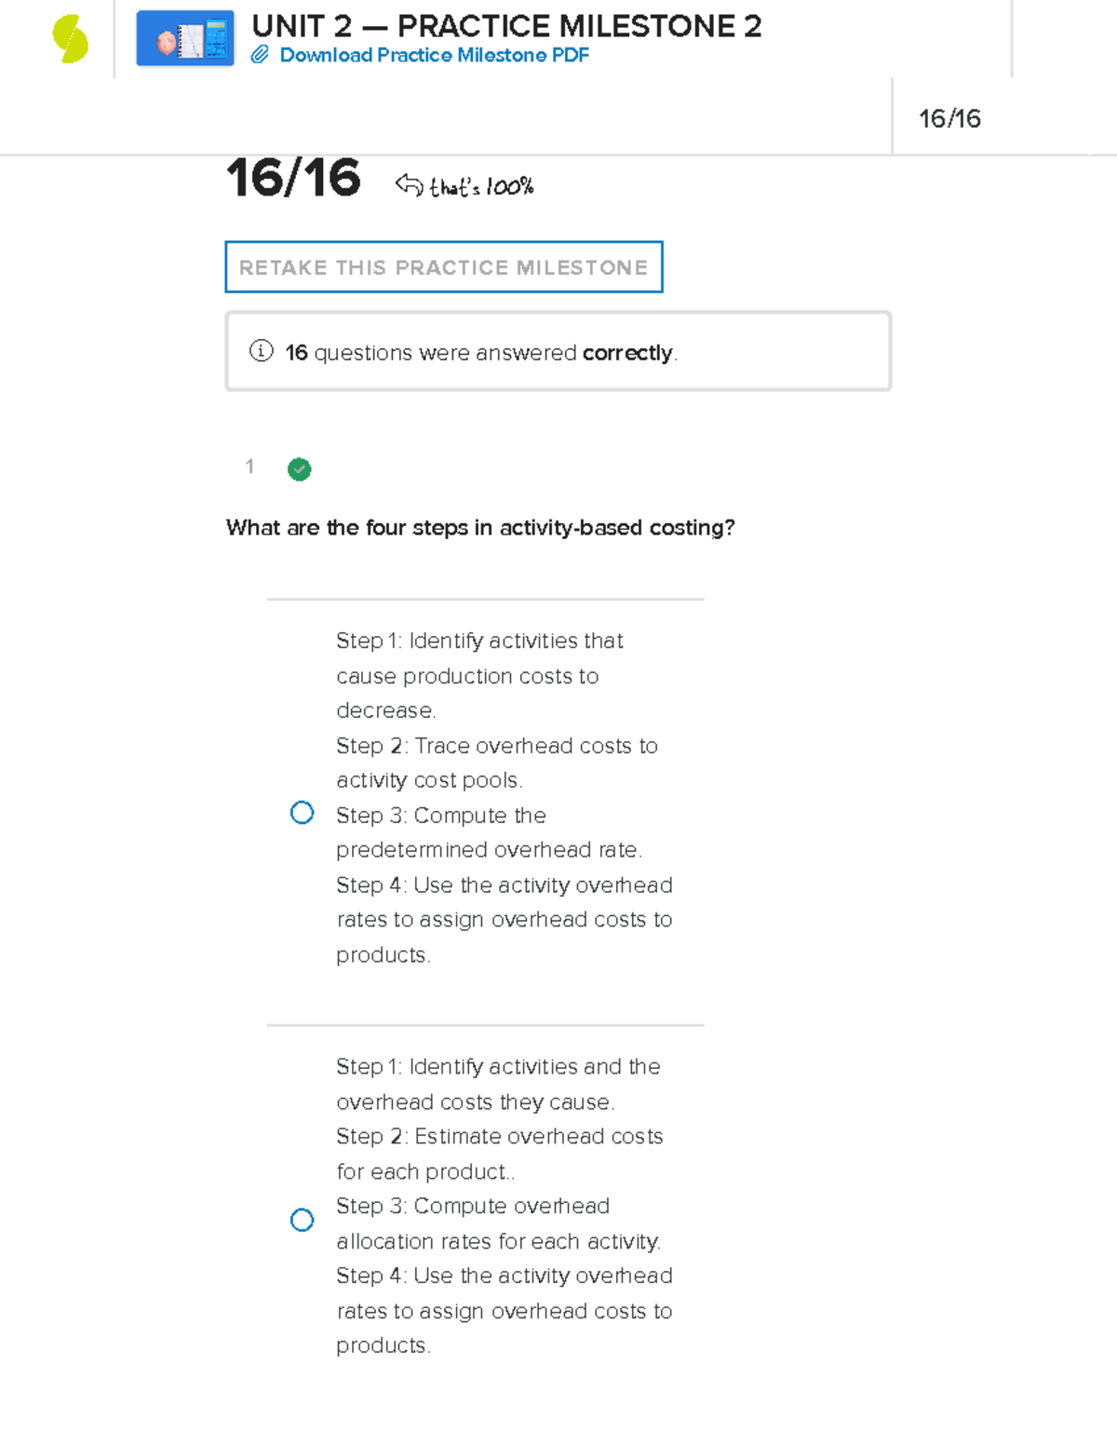Screen dimensions: 1117x1446
Task: Click the large bold 16/16 score
Action: (293, 178)
